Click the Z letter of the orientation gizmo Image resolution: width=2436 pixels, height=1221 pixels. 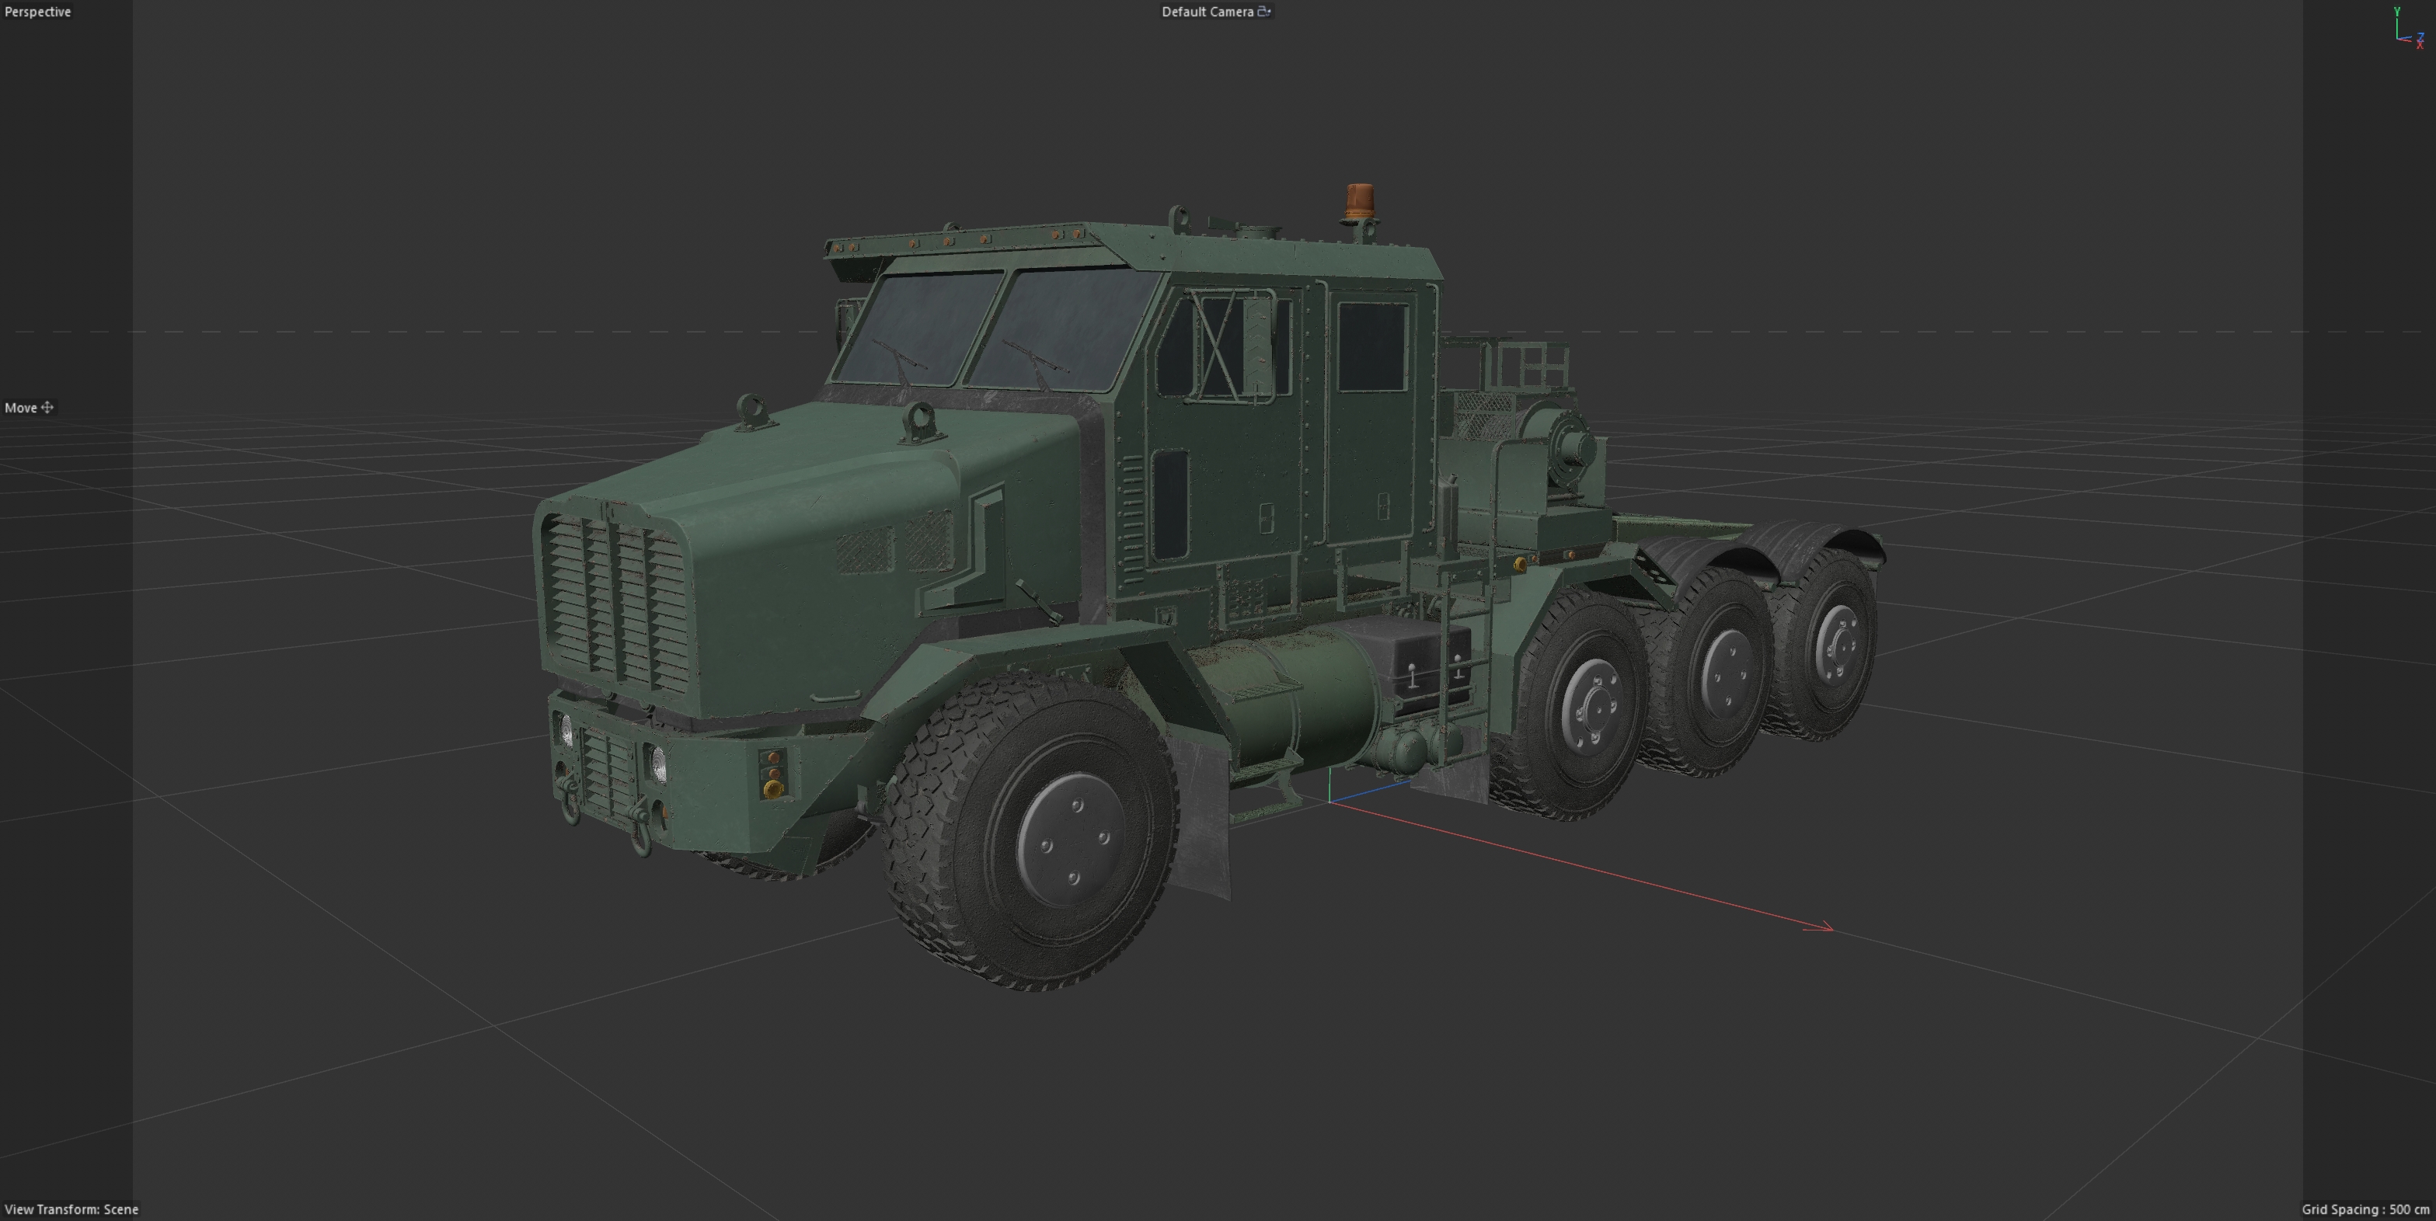tap(2421, 36)
